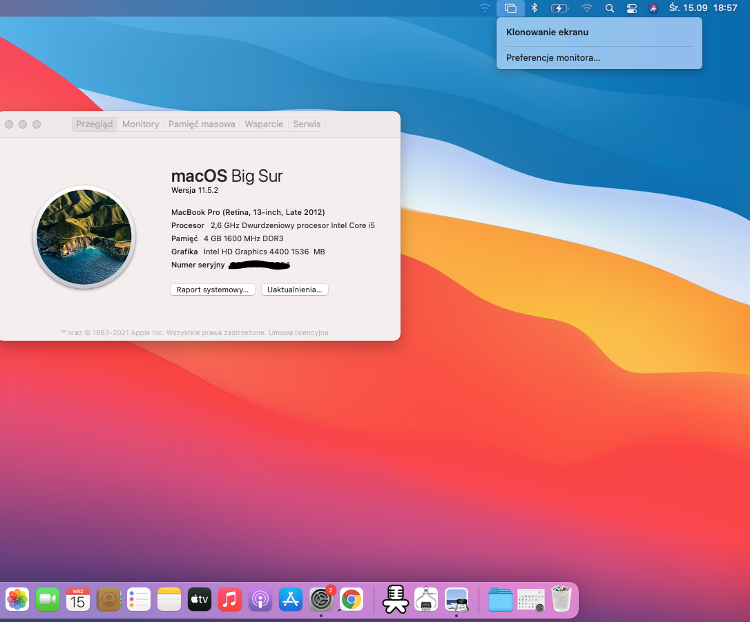
Task: Launch Siri from the menu bar
Action: coord(653,8)
